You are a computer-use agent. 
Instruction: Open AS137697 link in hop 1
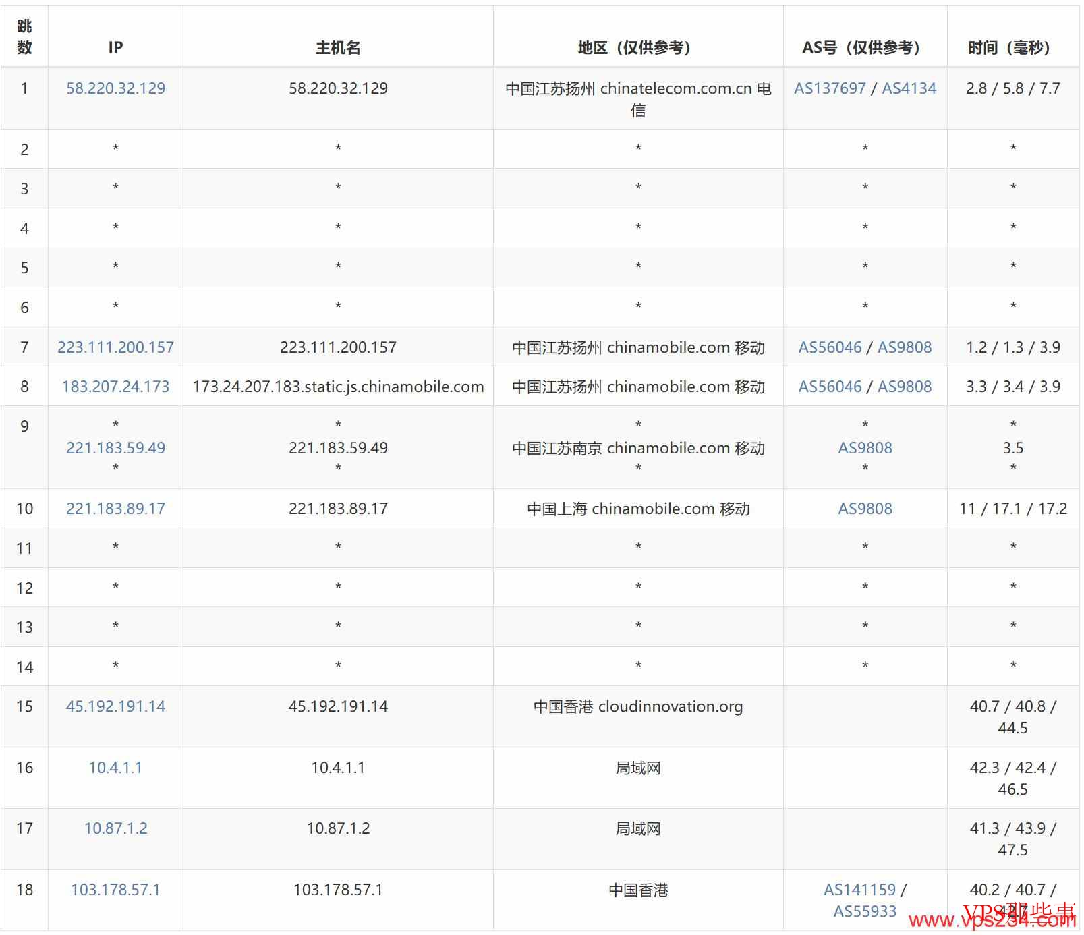pyautogui.click(x=830, y=88)
